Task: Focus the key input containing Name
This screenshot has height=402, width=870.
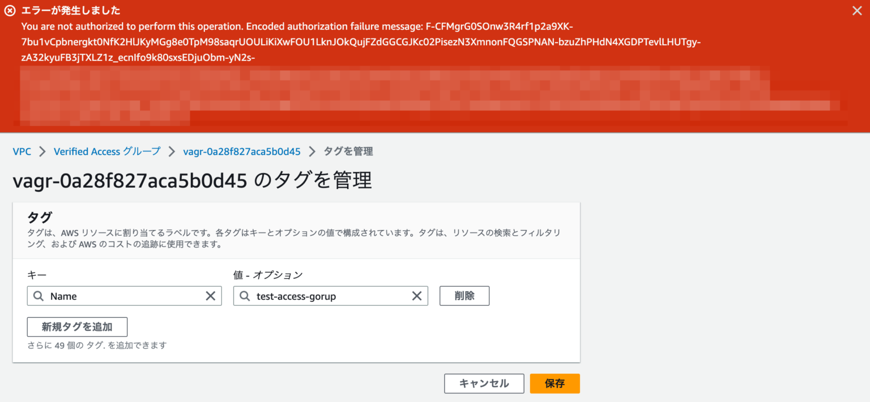Action: tap(125, 296)
